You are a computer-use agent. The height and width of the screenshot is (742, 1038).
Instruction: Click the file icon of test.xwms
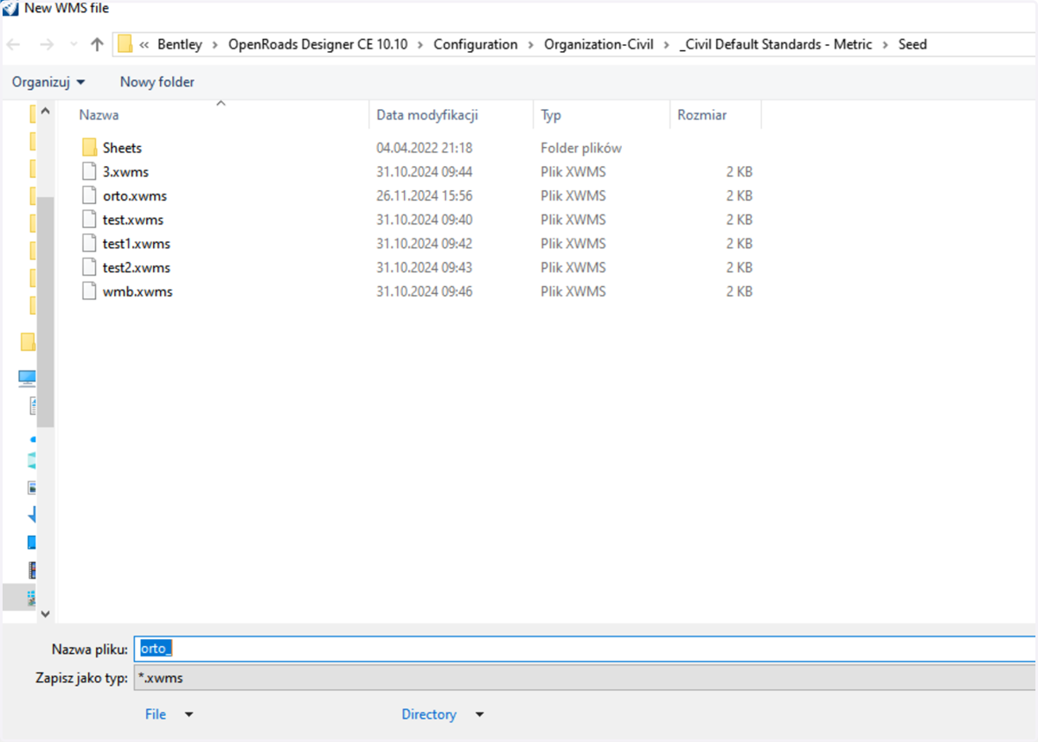click(x=89, y=220)
